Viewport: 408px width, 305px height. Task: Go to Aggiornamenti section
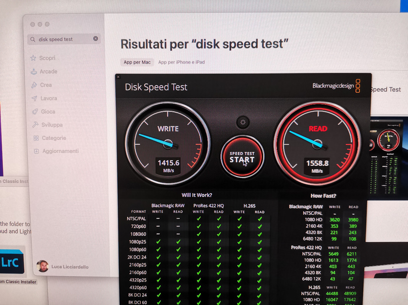pos(60,151)
